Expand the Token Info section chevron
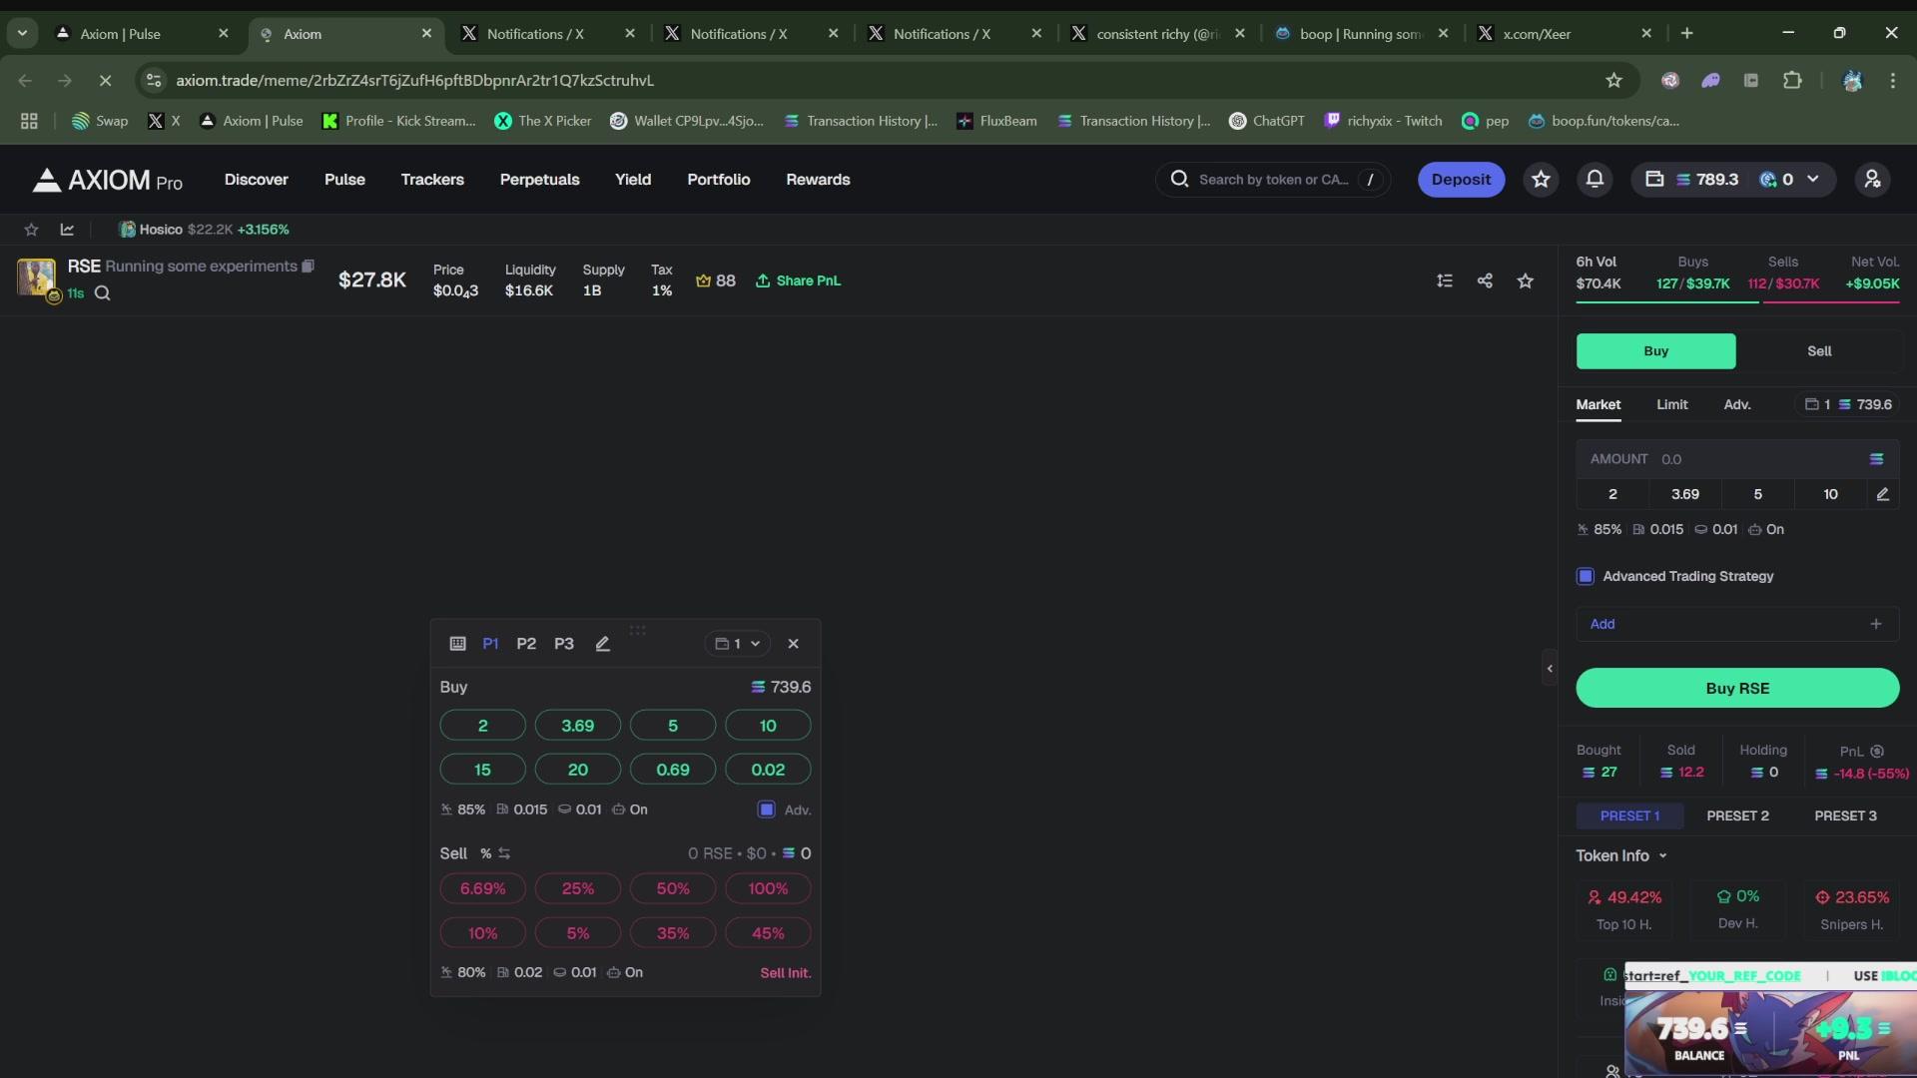1917x1078 pixels. [x=1662, y=856]
